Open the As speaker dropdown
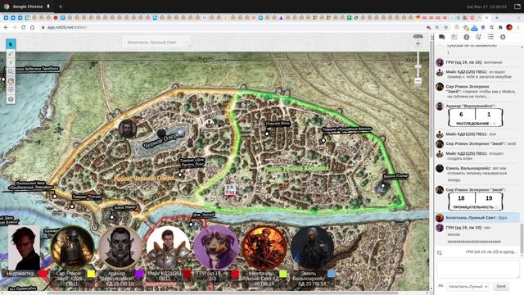 (x=468, y=286)
